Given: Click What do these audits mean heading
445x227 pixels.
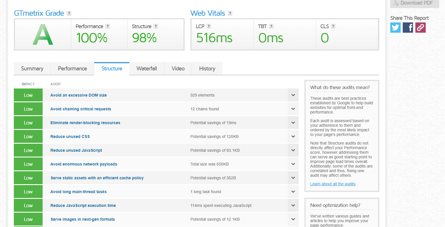Looking at the screenshot, I should point(340,87).
